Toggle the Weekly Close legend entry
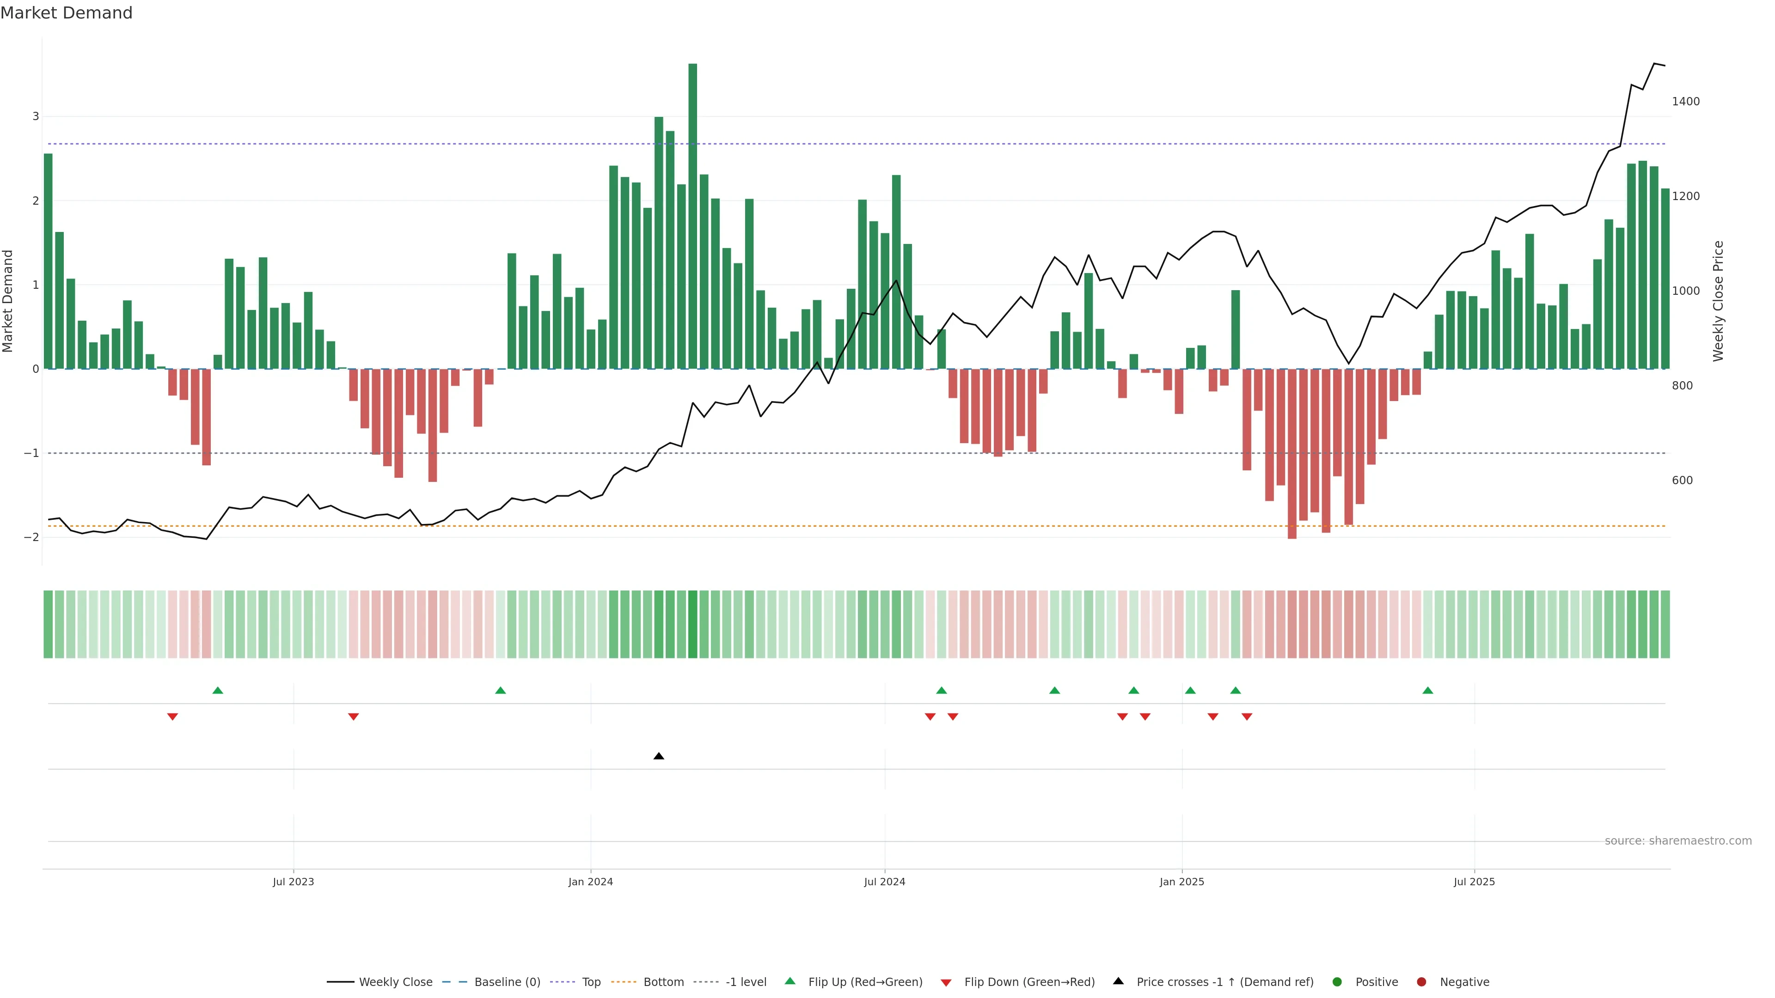The height and width of the screenshot is (998, 1775). (396, 981)
